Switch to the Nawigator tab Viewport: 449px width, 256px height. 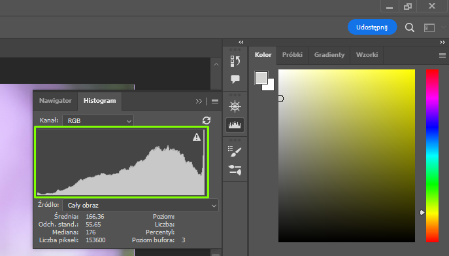tap(56, 101)
